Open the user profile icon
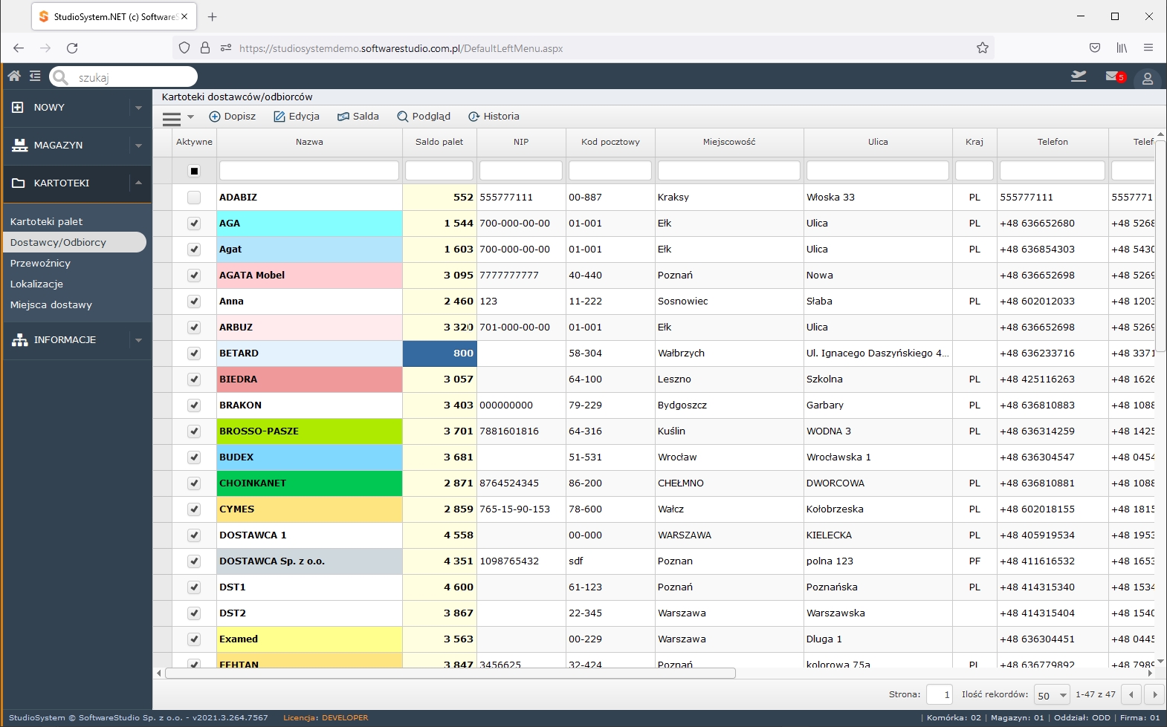The width and height of the screenshot is (1167, 727). 1147,78
